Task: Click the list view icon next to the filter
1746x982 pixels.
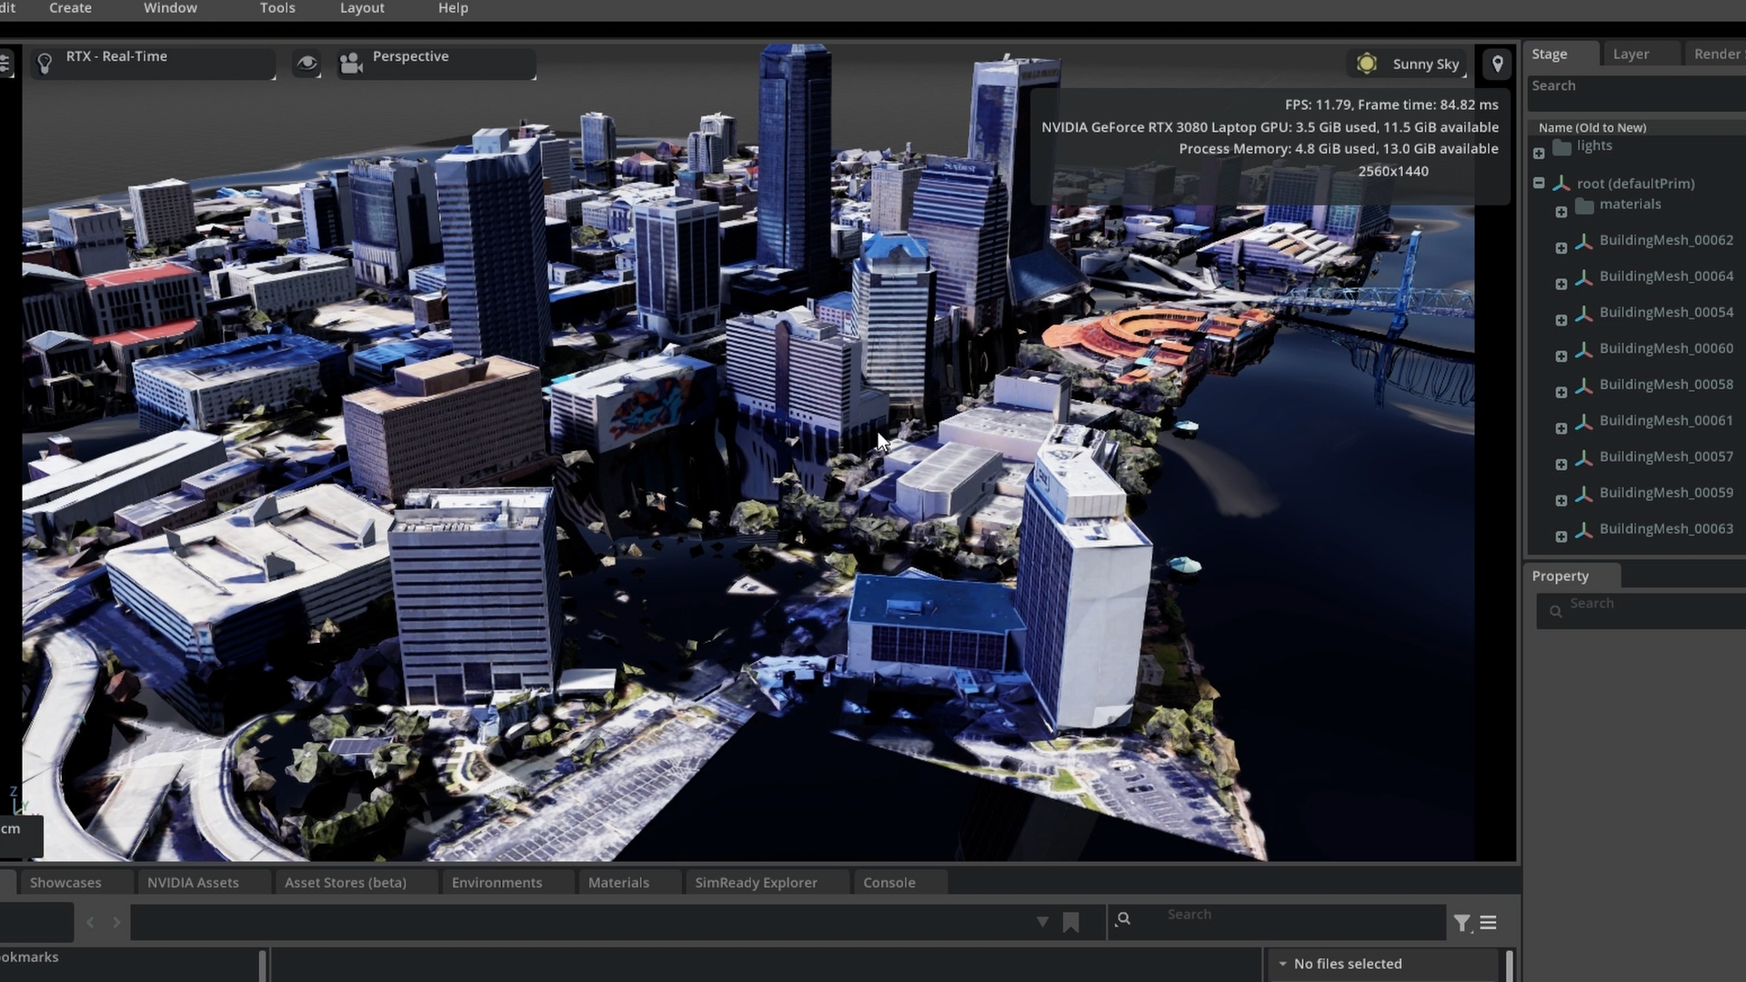Action: tap(1490, 922)
